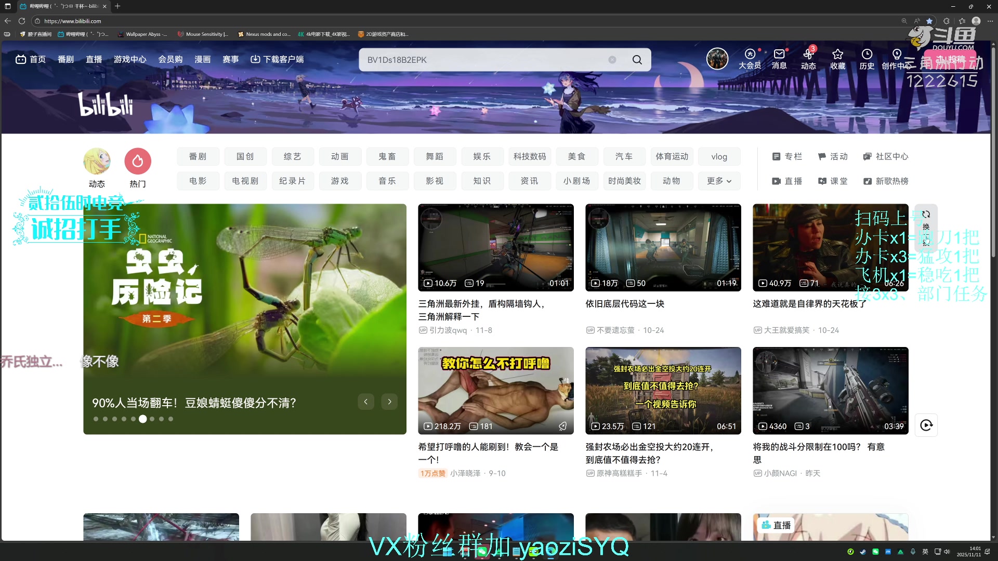Click the 虫虫历险记 carousel next arrow
The image size is (998, 561).
pyautogui.click(x=389, y=402)
